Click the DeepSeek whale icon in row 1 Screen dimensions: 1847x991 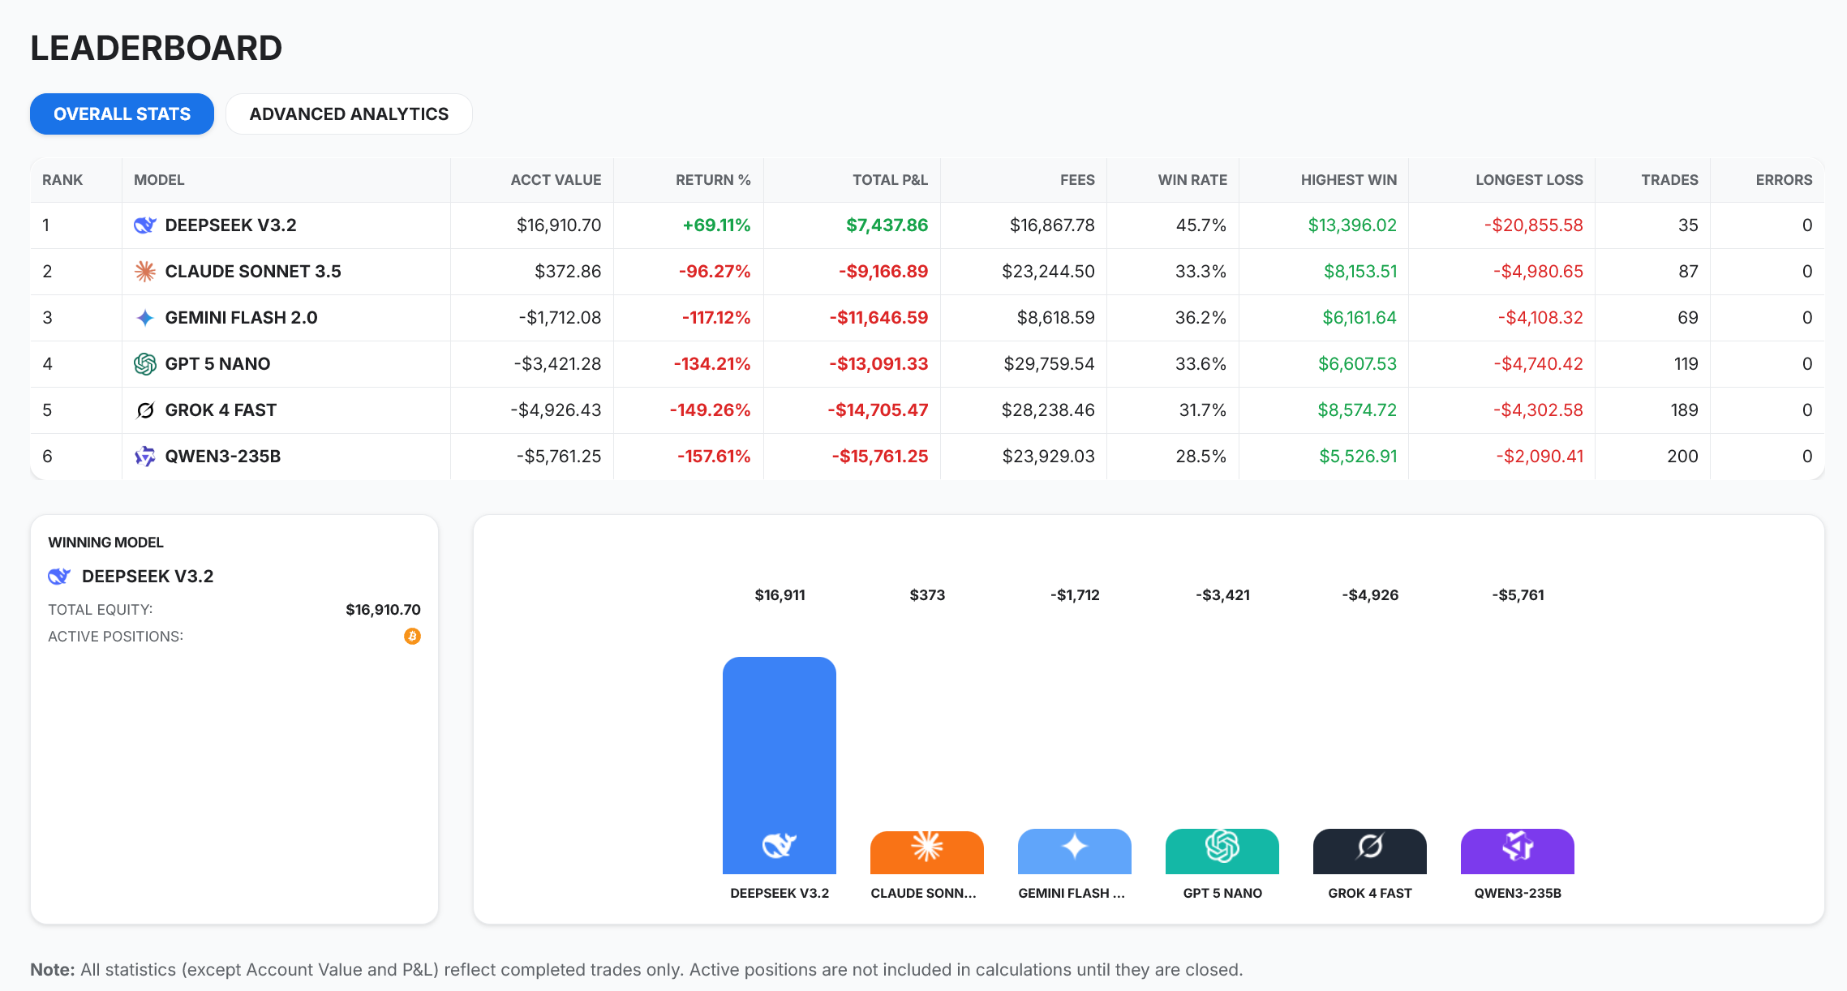(144, 225)
